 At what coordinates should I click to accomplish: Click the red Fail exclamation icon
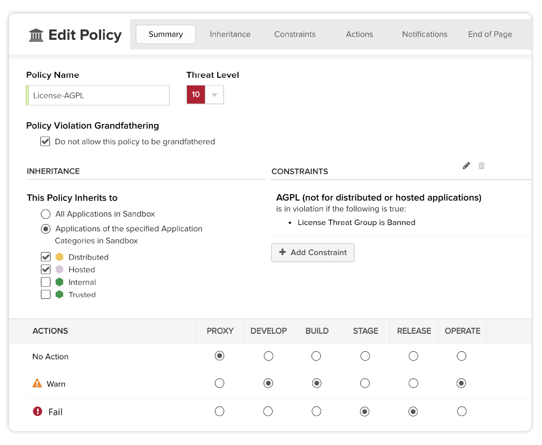click(37, 412)
